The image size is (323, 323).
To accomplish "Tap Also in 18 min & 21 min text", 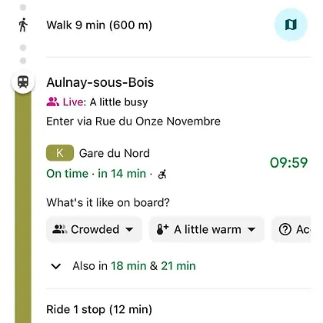I will (134, 266).
